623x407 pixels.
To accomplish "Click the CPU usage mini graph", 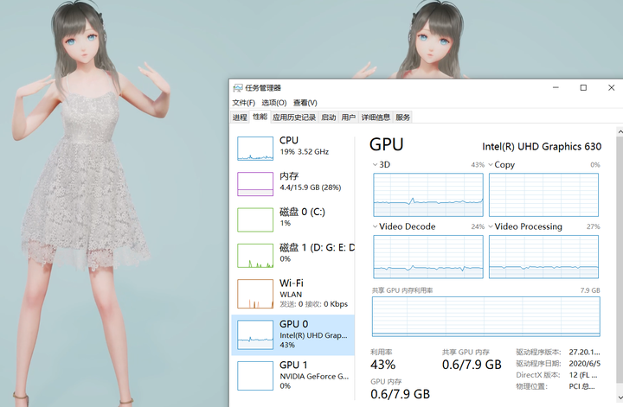I will tap(255, 149).
